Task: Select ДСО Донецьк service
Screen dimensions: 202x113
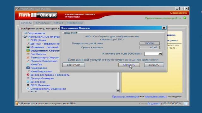Action: click(x=40, y=85)
